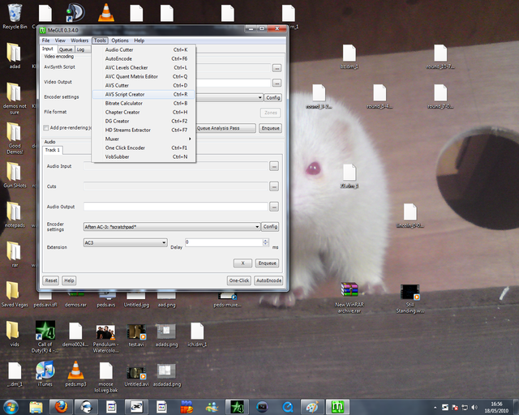Open Still Standing video file
The image size is (519, 415).
click(410, 298)
